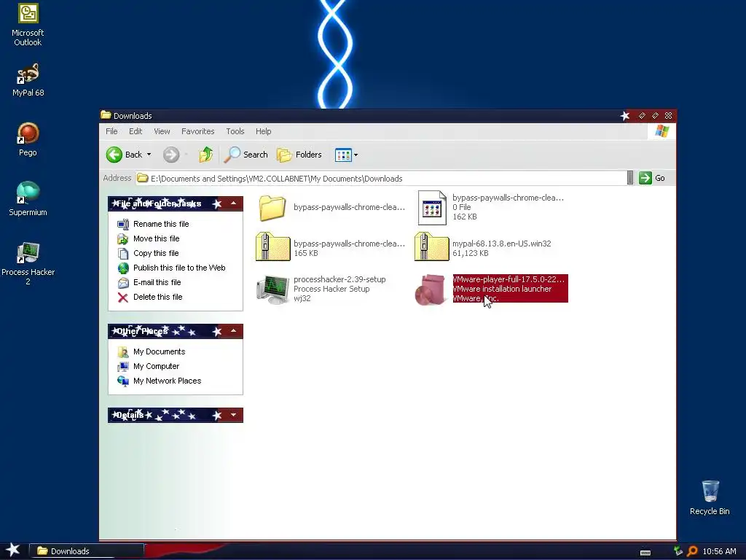Launch the Supermium shortcut
The height and width of the screenshot is (560, 746).
pos(28,199)
